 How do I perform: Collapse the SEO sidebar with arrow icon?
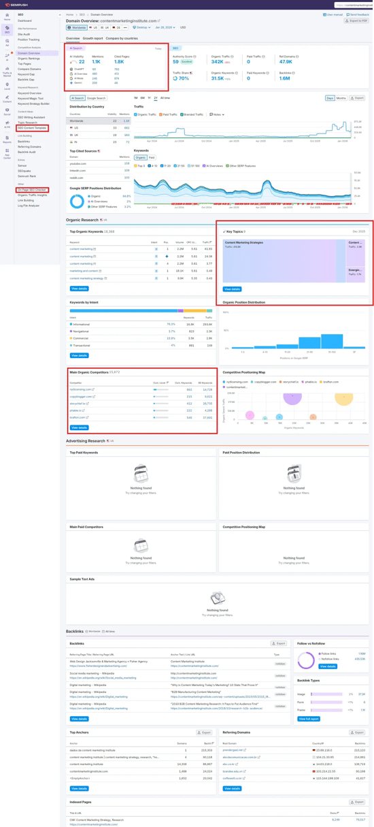tap(60, 14)
